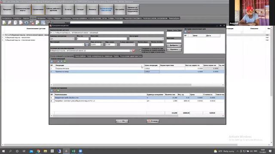The height and width of the screenshot is (154, 275).
Task: Open the Мин. остаток dropdown arrow
Action: tap(102, 44)
